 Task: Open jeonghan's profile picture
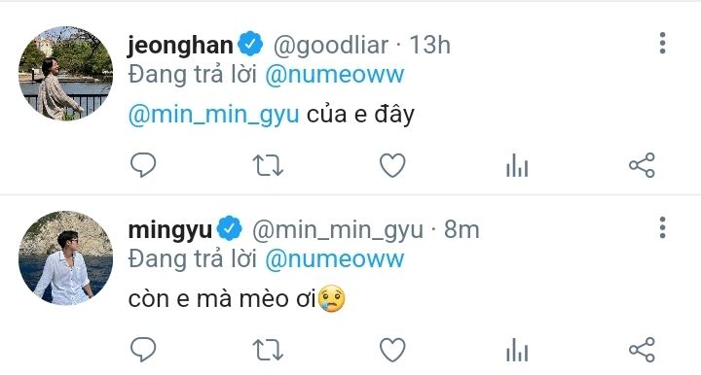(x=65, y=73)
